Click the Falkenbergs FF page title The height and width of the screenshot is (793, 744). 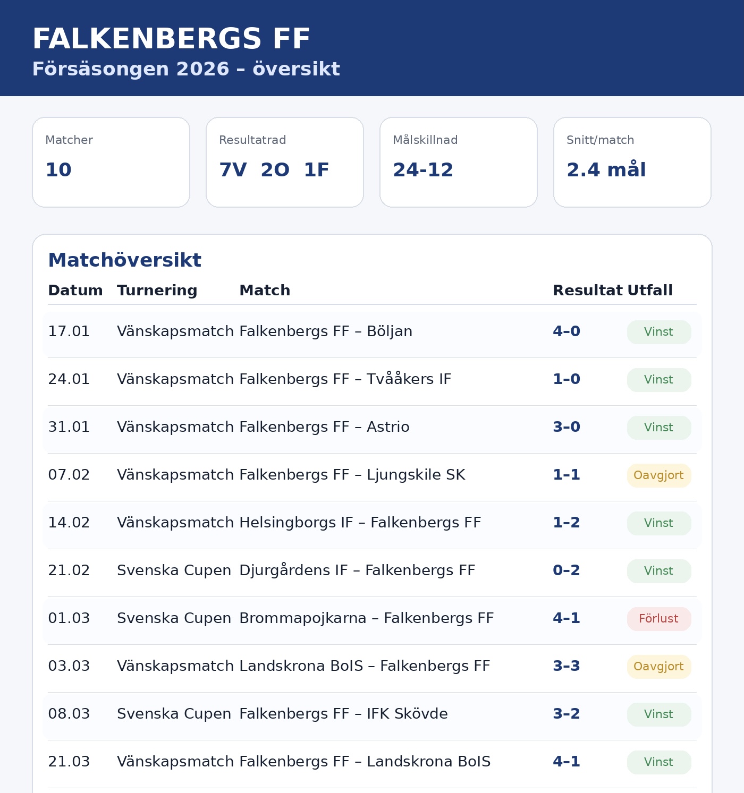tap(171, 39)
